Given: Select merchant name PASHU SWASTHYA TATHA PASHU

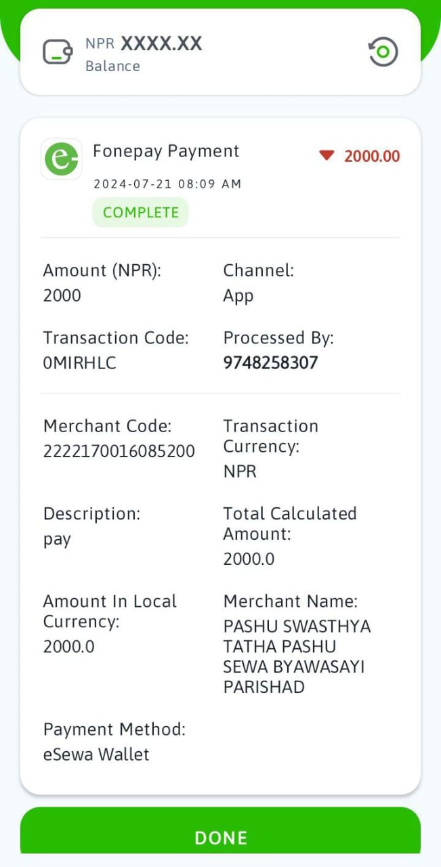Looking at the screenshot, I should (297, 637).
